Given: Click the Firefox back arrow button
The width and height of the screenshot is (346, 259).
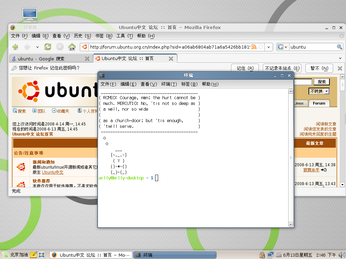Looking at the screenshot, I should pos(15,47).
